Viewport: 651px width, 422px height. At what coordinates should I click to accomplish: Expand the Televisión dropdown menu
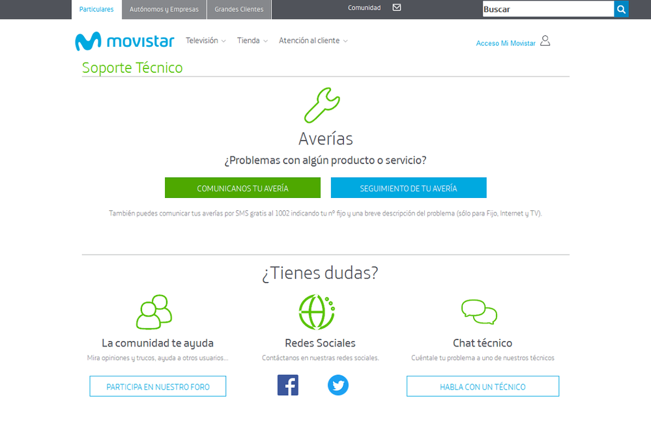(x=203, y=40)
